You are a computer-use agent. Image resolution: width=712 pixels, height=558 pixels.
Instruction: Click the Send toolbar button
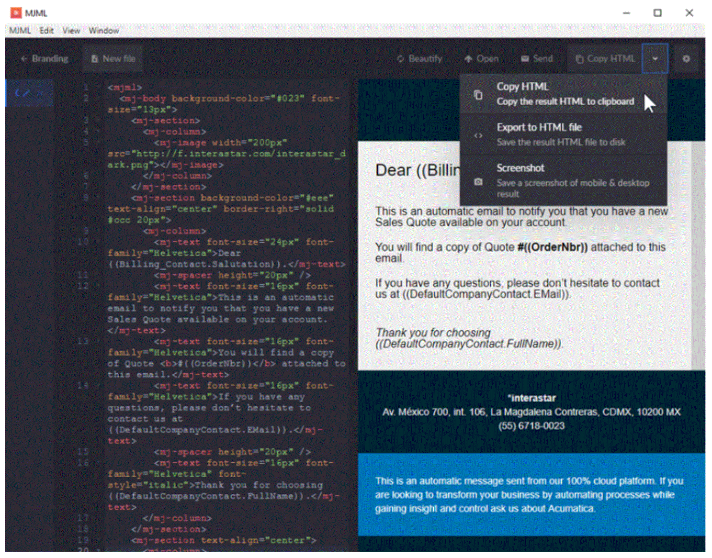537,58
